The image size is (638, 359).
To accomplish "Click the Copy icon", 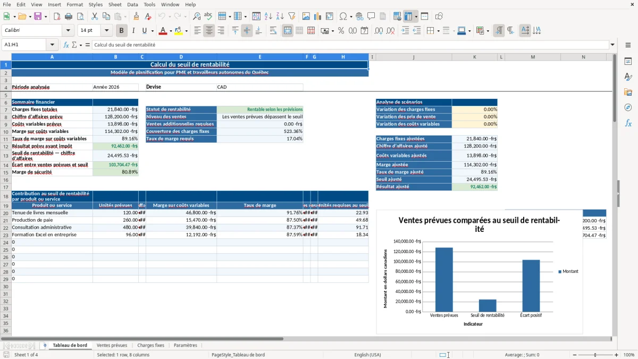I will point(106,16).
